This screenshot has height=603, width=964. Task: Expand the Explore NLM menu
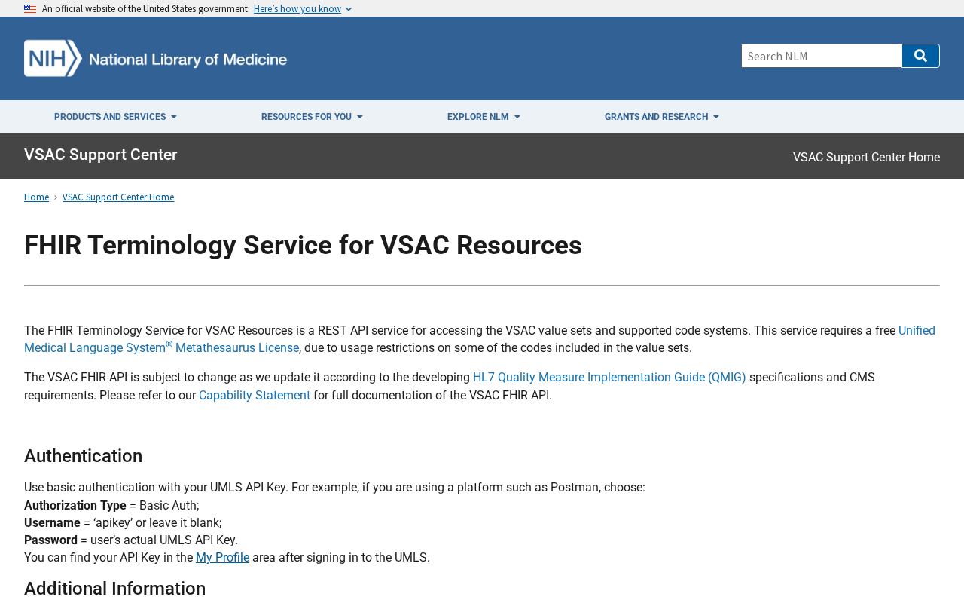[484, 117]
